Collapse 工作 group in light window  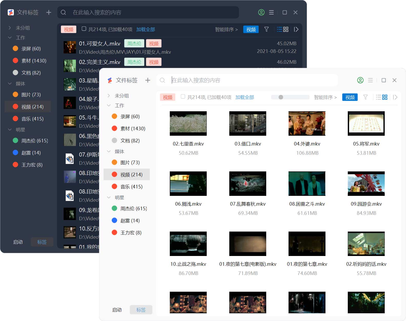coord(109,105)
